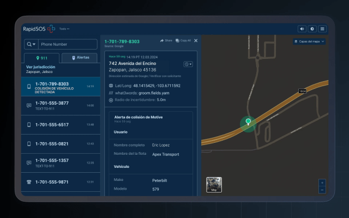Viewport: 349px width, 218px height.
Task: Select the landline call 1-701-555-9871
Action: [61, 182]
